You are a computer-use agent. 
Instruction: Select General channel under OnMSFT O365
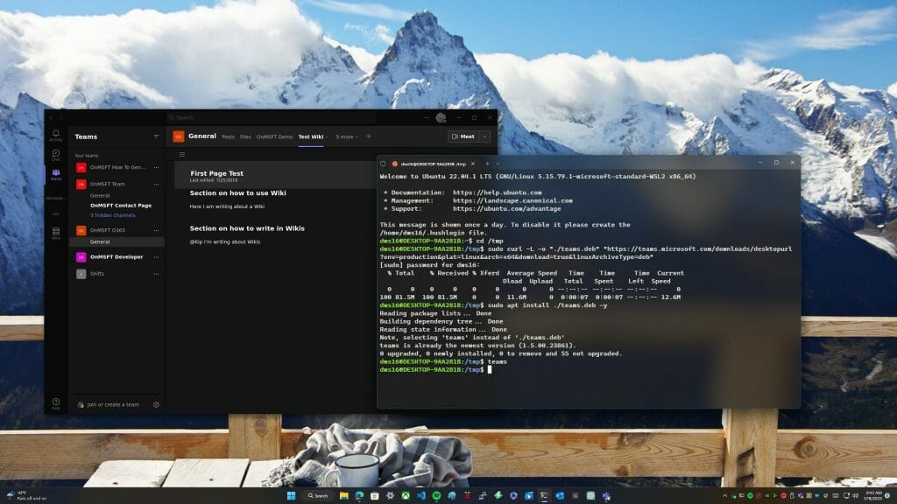[117, 241]
